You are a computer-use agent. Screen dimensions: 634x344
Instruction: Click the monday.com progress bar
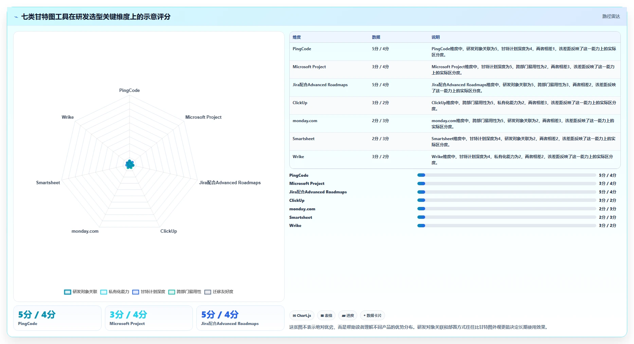[x=507, y=209]
